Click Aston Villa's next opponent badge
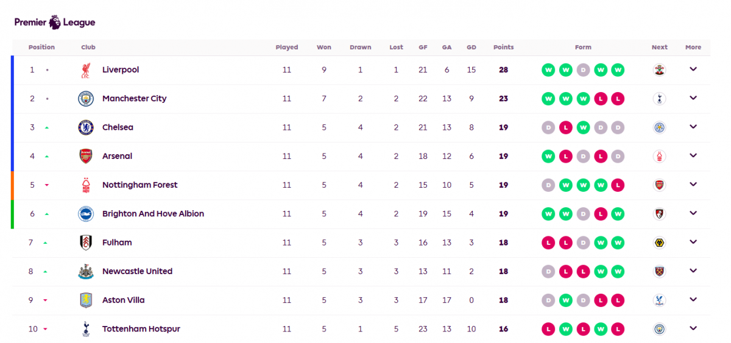This screenshot has height=343, width=731. pyautogui.click(x=659, y=300)
